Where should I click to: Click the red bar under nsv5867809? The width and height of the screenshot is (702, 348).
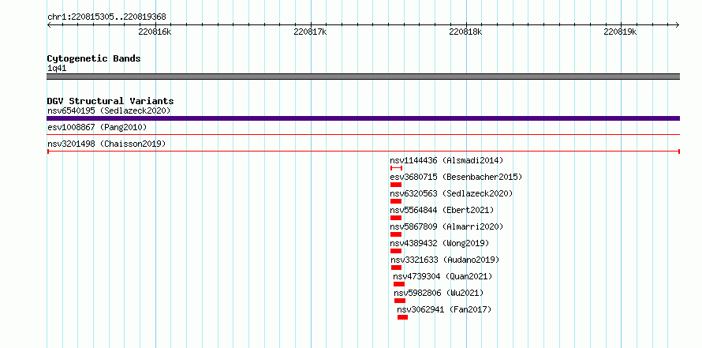point(396,234)
